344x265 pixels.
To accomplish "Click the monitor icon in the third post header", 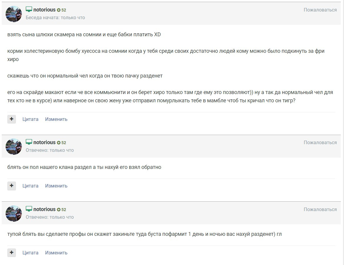I will 29,209.
